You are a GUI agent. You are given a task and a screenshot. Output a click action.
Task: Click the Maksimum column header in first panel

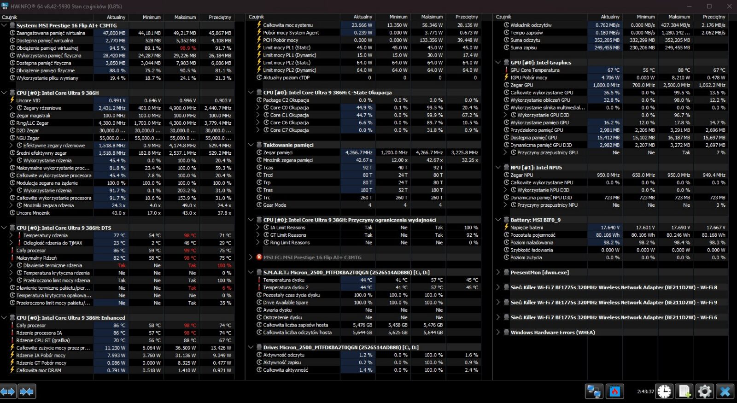(x=185, y=17)
